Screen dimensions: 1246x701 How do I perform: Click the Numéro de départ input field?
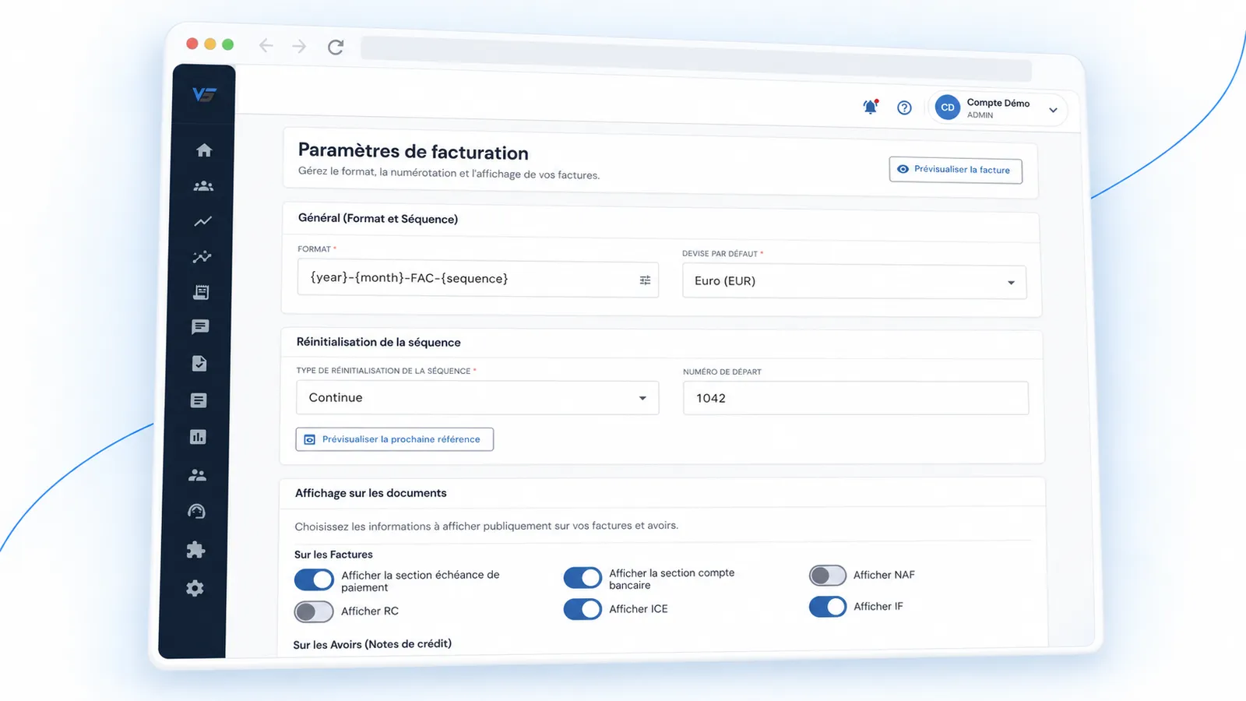pos(856,398)
